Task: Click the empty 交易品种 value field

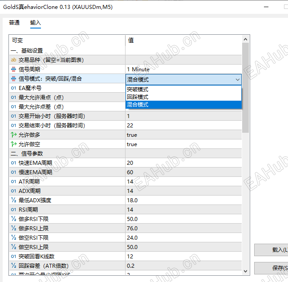Action: pos(183,60)
